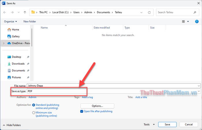Viewport: 202px width, 130px height.
Task: Click the Cancel button
Action: [189, 125]
